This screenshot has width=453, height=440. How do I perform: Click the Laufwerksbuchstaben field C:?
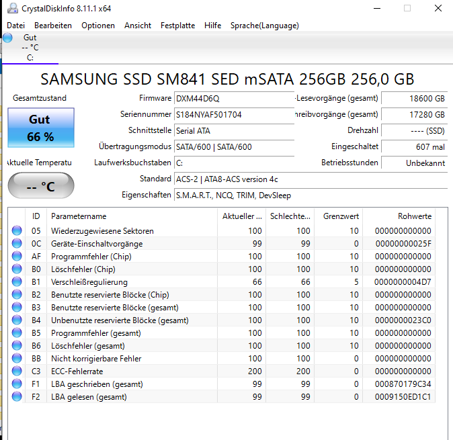point(235,163)
